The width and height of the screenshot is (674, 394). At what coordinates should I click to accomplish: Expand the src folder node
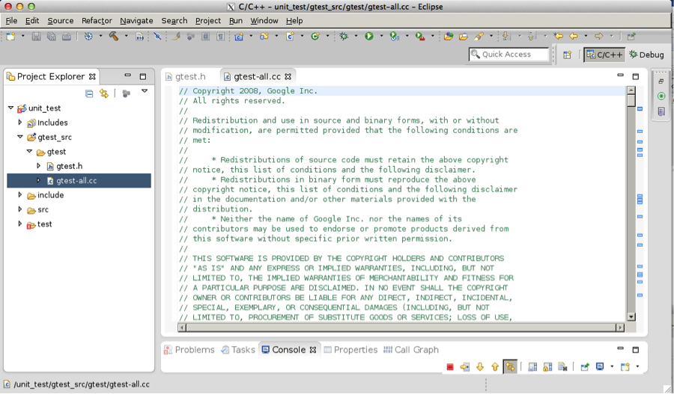19,209
